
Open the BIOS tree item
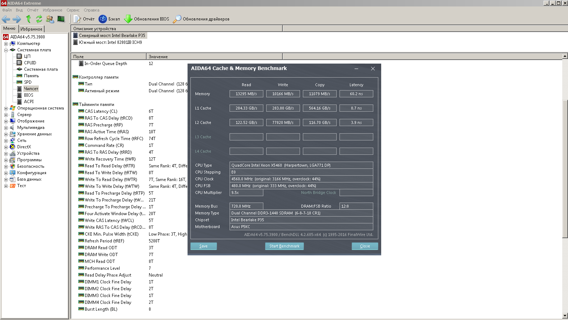28,95
